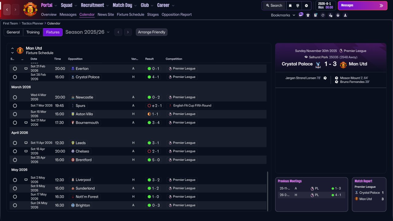Open the Recruitment dropdown menu
393x221 pixels.
tap(95, 5)
